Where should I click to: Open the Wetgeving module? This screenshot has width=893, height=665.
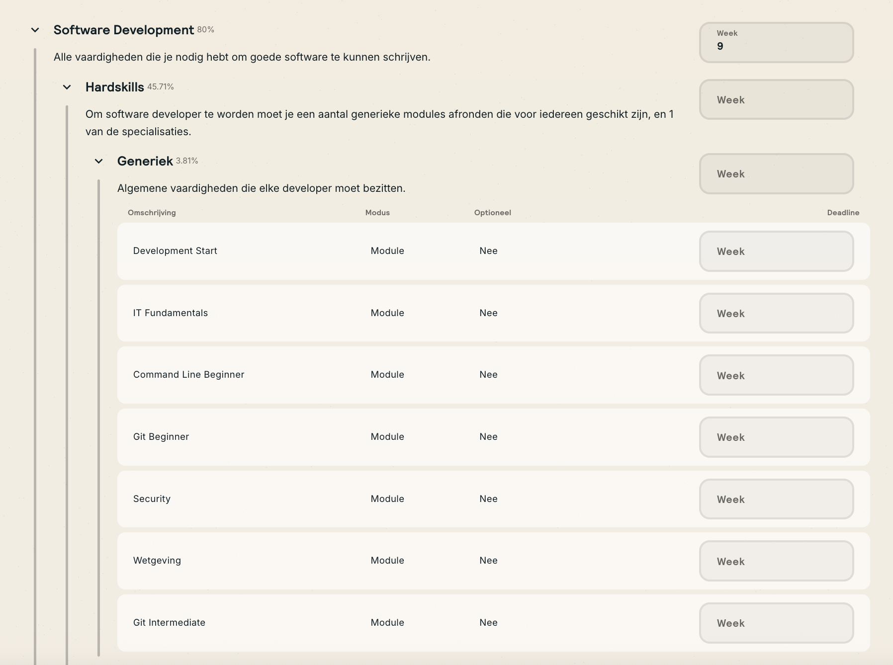tap(157, 561)
